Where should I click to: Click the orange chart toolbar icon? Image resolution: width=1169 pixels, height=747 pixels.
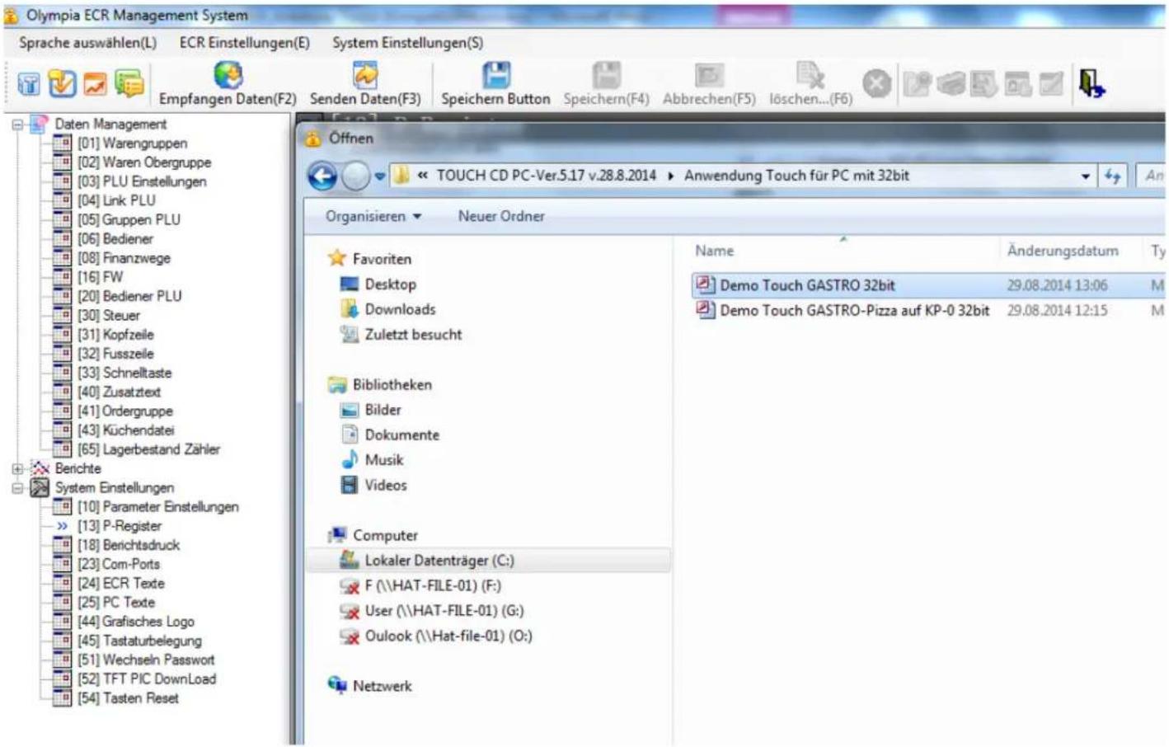tap(96, 83)
